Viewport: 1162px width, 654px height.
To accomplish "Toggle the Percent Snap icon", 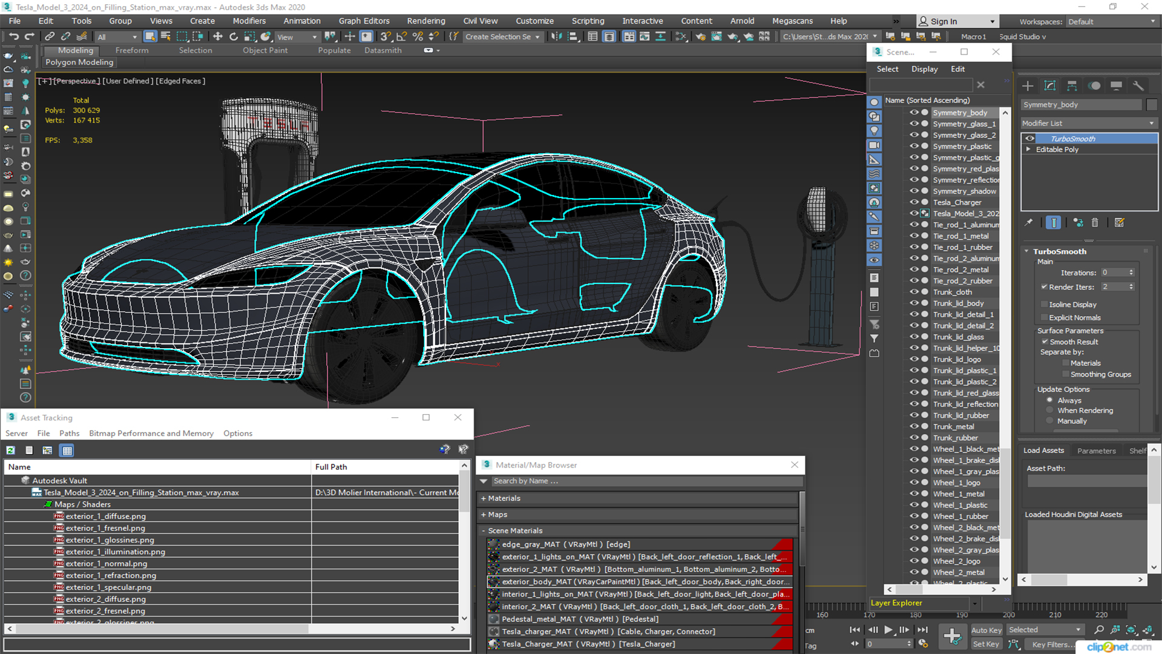I will [x=418, y=36].
